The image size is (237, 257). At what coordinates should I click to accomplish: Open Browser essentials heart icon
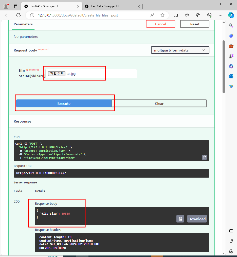[209, 15]
